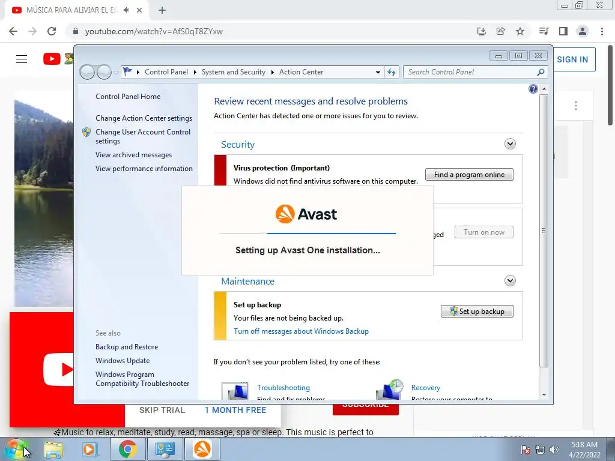Viewport: 615px width, 461px height.
Task: Open Windows Program Compatibility Troubleshooter
Action: click(142, 379)
